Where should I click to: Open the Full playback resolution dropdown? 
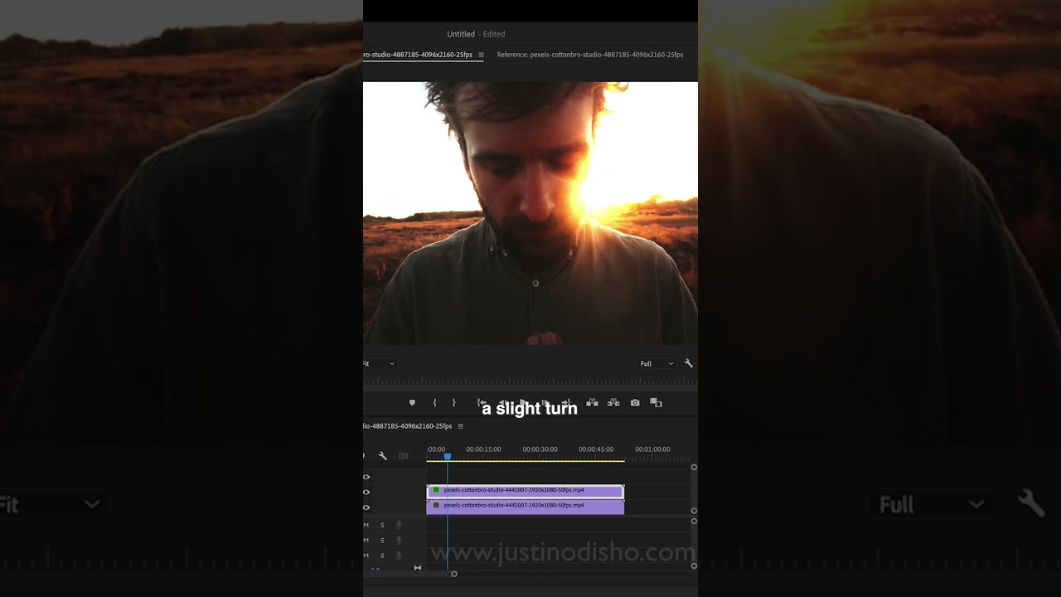656,363
